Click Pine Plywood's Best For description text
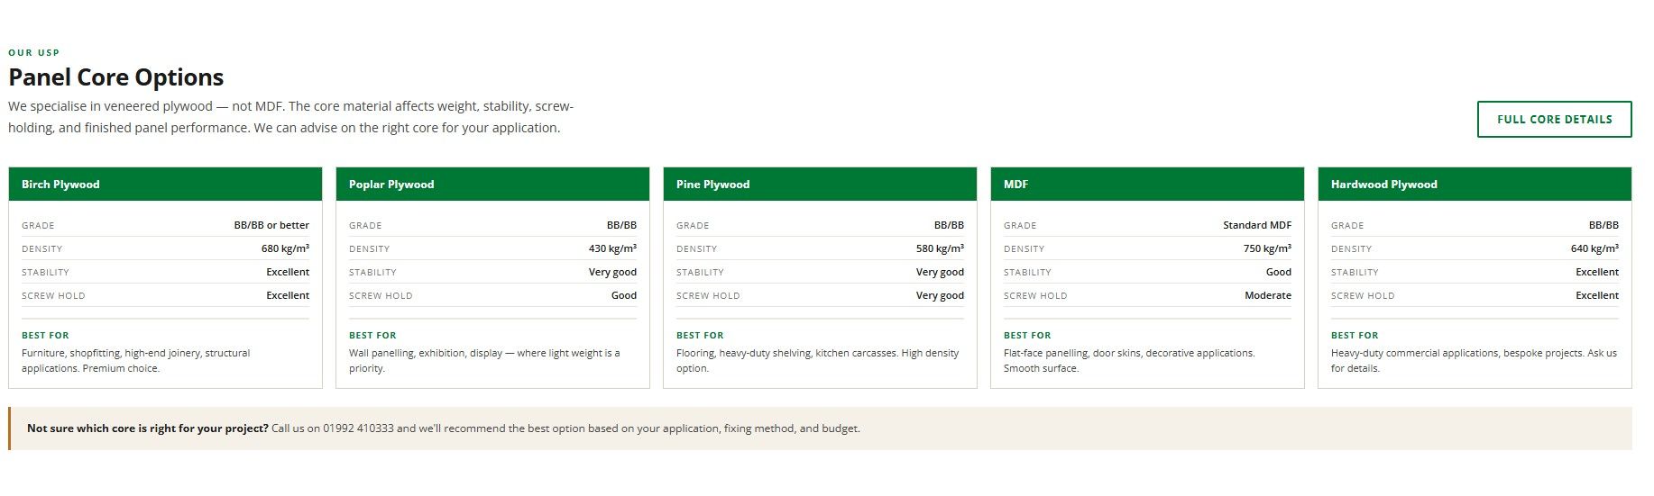Viewport: 1654px width, 496px height. [x=817, y=360]
